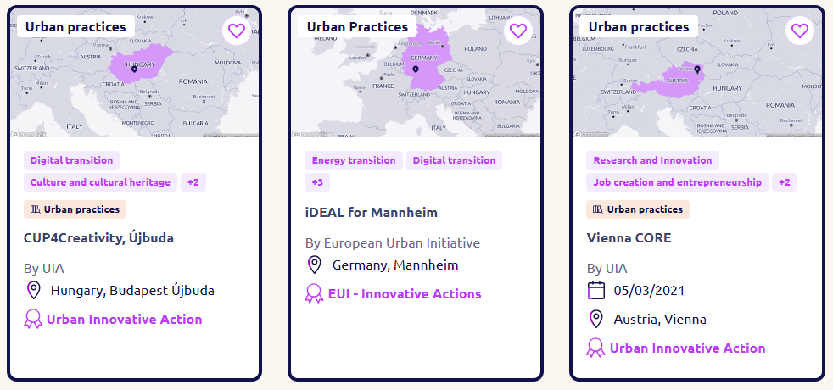The image size is (833, 390).
Task: Click the location pin icon beside Germany, Mannheim
Action: 315,265
